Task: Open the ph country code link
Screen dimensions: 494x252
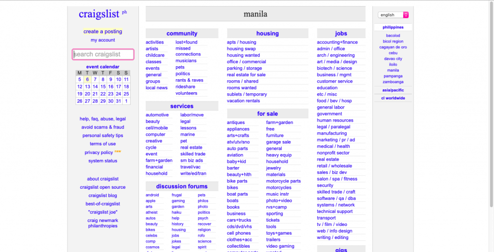Action: tap(124, 12)
